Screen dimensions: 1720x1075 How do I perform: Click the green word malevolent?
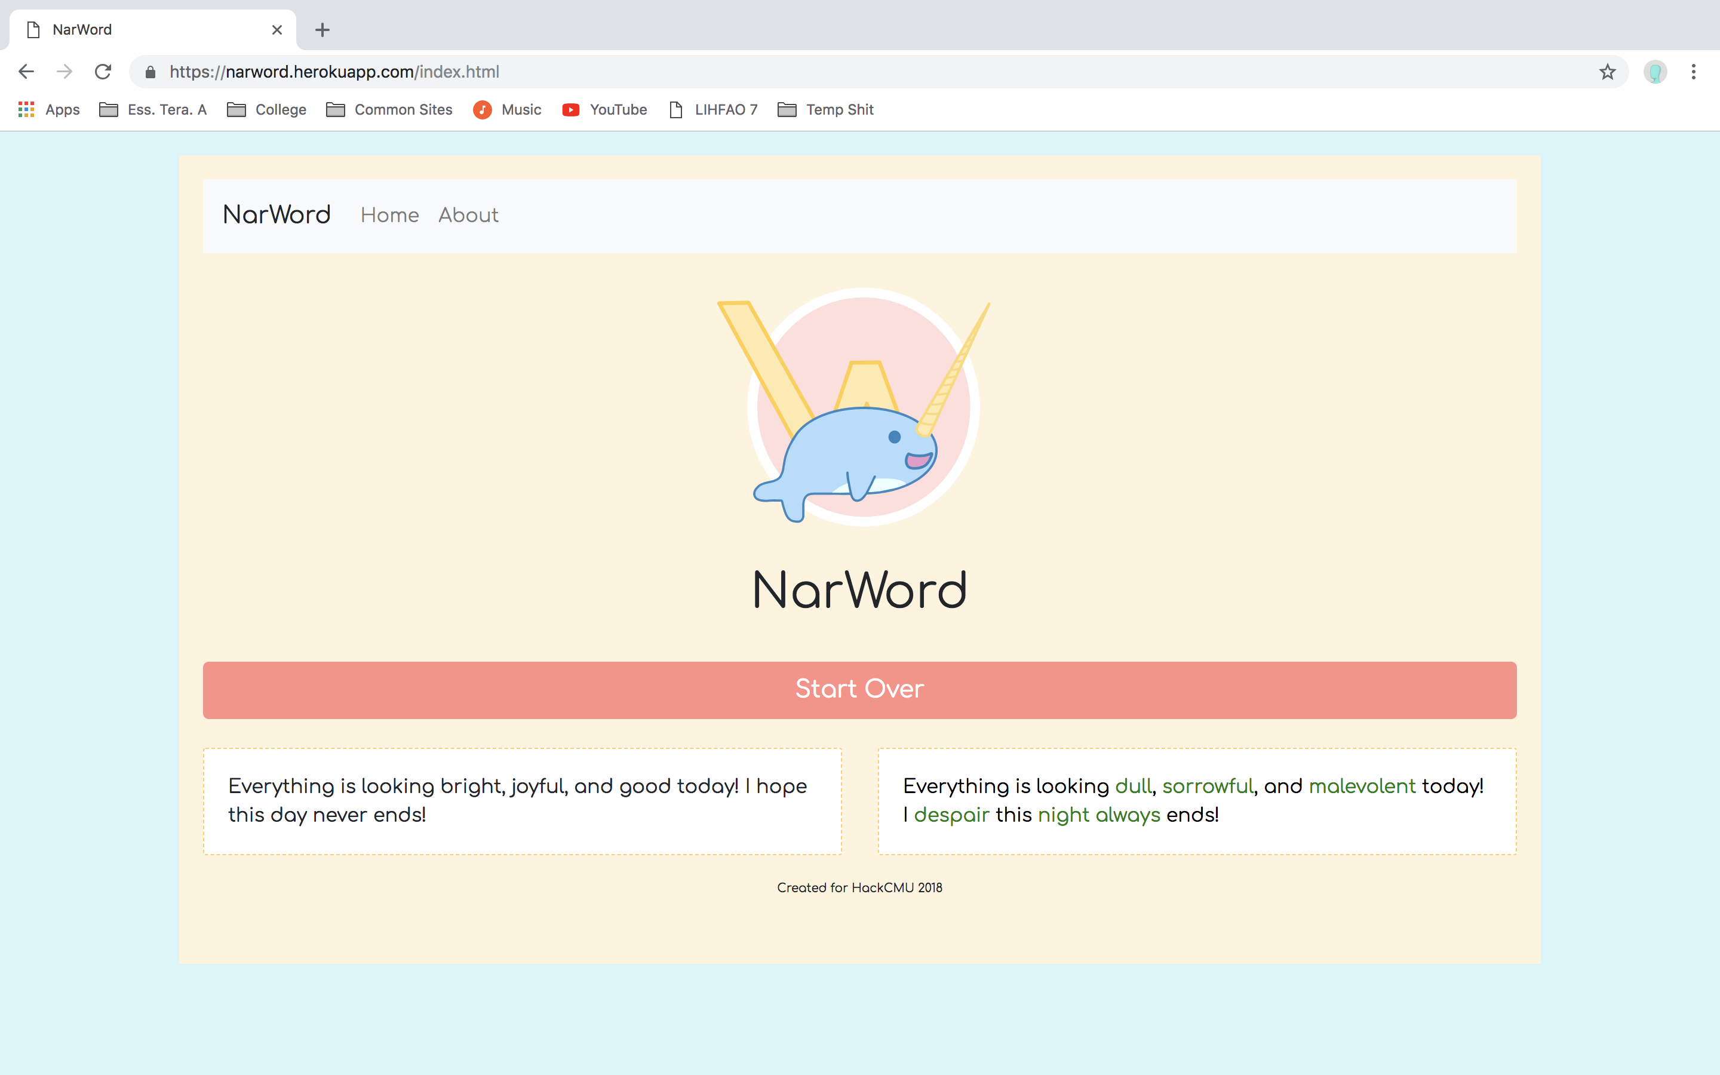(1362, 785)
